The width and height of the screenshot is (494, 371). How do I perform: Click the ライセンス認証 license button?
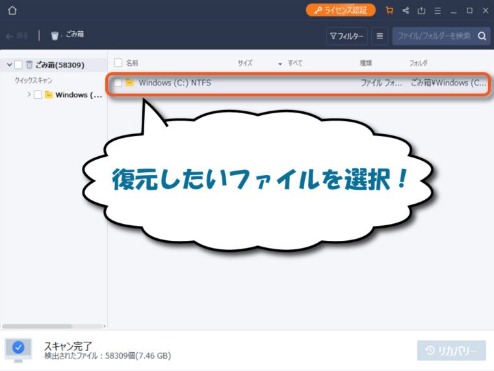tap(341, 10)
